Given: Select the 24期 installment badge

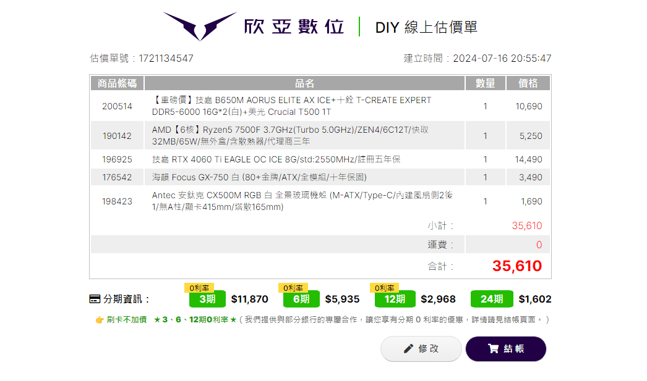Looking at the screenshot, I should coord(492,299).
